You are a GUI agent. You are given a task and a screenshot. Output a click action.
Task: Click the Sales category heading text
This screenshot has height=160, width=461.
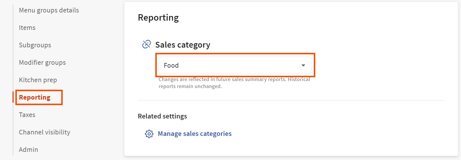point(183,45)
